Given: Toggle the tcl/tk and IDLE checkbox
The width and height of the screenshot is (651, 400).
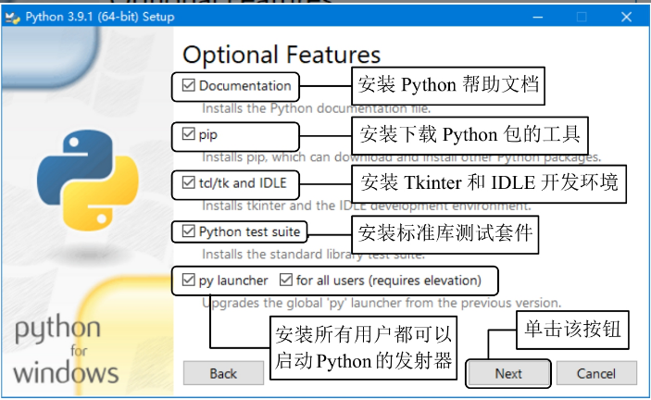Looking at the screenshot, I should point(189,182).
